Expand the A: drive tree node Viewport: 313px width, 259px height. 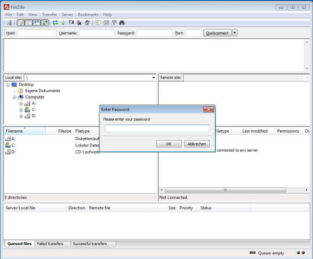click(x=21, y=104)
